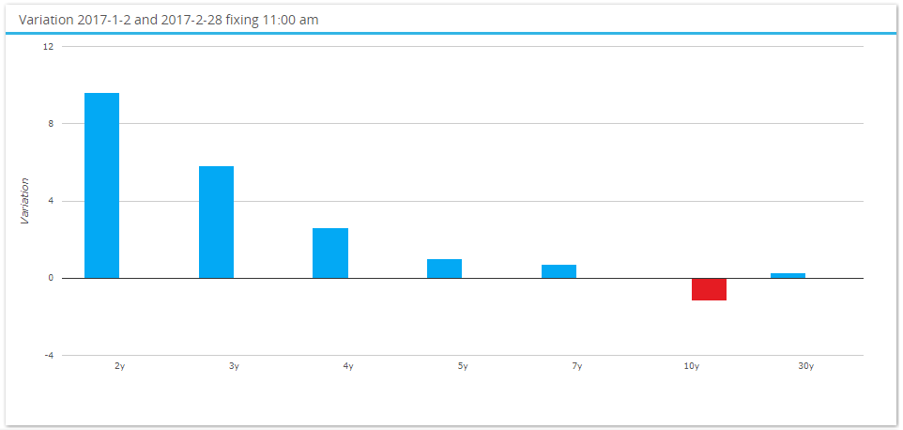The width and height of the screenshot is (903, 430).
Task: Click the 0 y-axis tick label
Action: [x=52, y=278]
